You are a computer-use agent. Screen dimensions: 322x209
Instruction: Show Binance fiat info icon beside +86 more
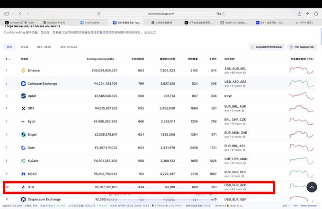click(x=244, y=73)
